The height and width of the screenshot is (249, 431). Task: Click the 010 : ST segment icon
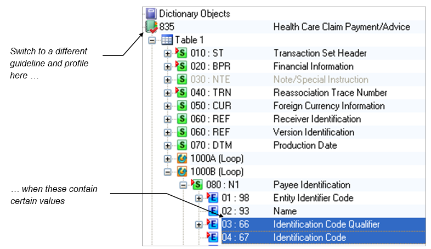tap(182, 53)
